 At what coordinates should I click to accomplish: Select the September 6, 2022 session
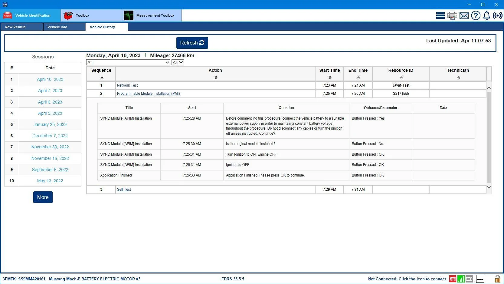pos(50,170)
